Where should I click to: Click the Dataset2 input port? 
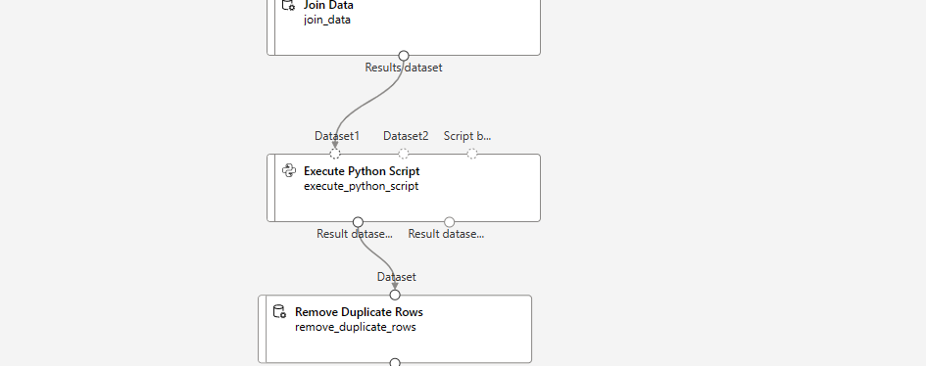coord(404,154)
